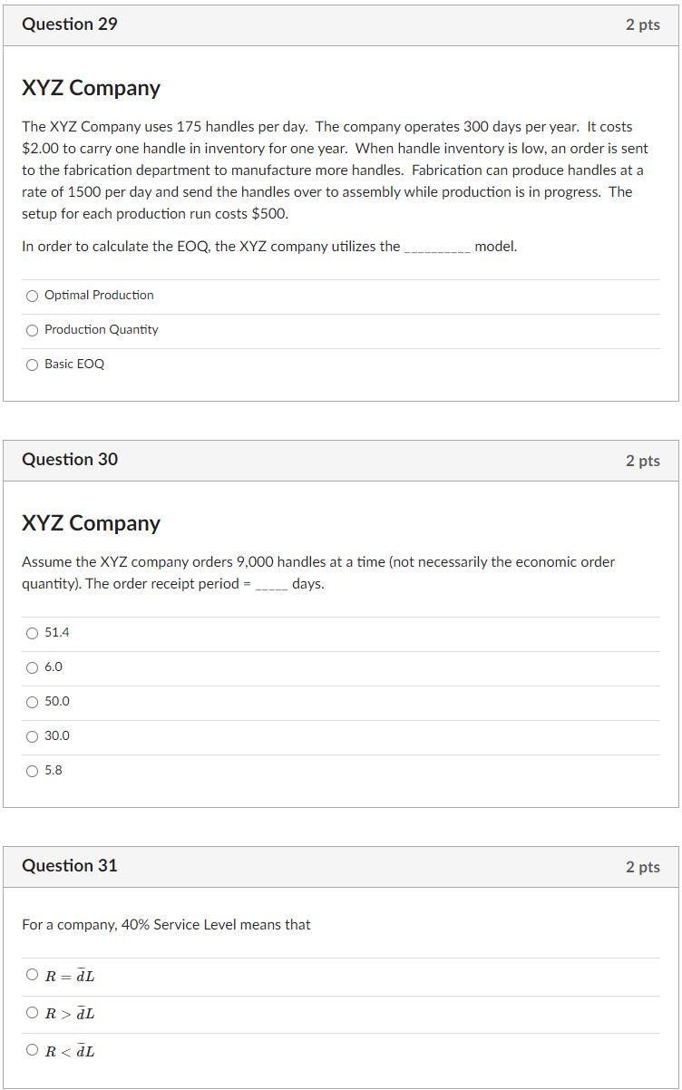Select answer 5.8 in Question 30
682x1090 pixels.
[x=32, y=770]
